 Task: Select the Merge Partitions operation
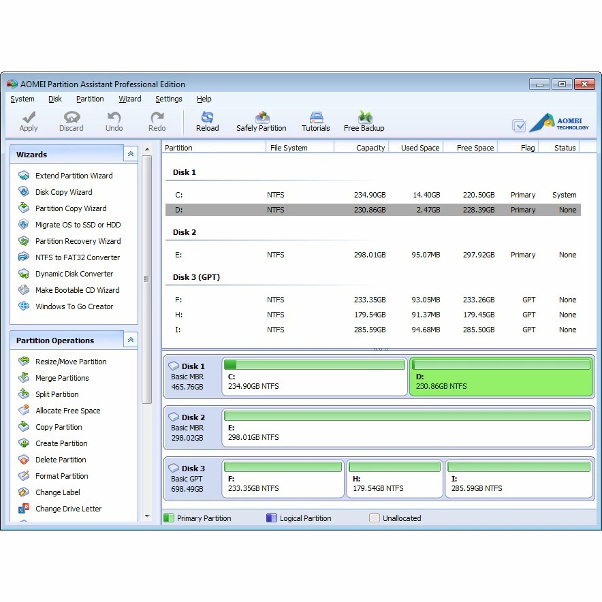pos(62,378)
